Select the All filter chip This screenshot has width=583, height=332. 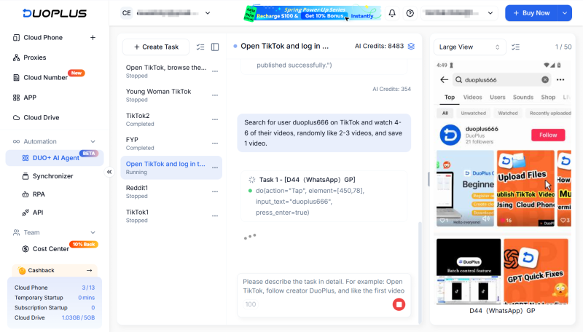pos(445,113)
